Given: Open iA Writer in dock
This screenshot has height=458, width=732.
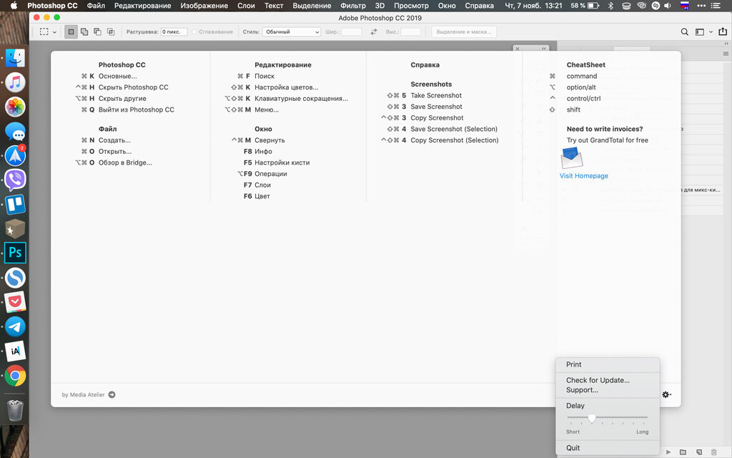Looking at the screenshot, I should (x=15, y=351).
